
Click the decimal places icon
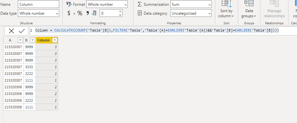pyautogui.click(x=94, y=13)
